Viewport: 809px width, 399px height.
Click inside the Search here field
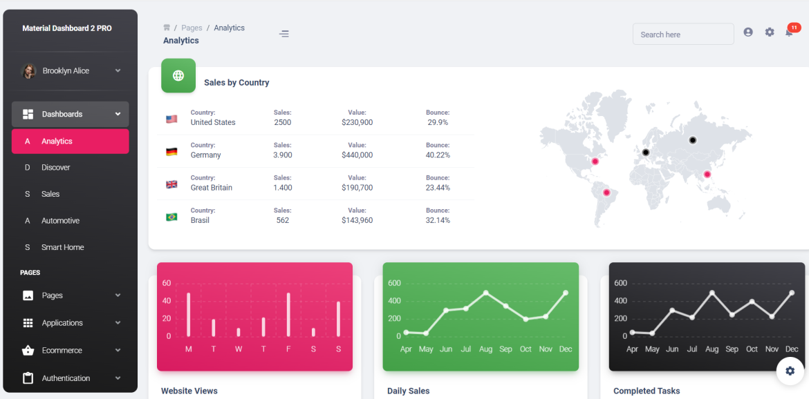[x=682, y=33]
